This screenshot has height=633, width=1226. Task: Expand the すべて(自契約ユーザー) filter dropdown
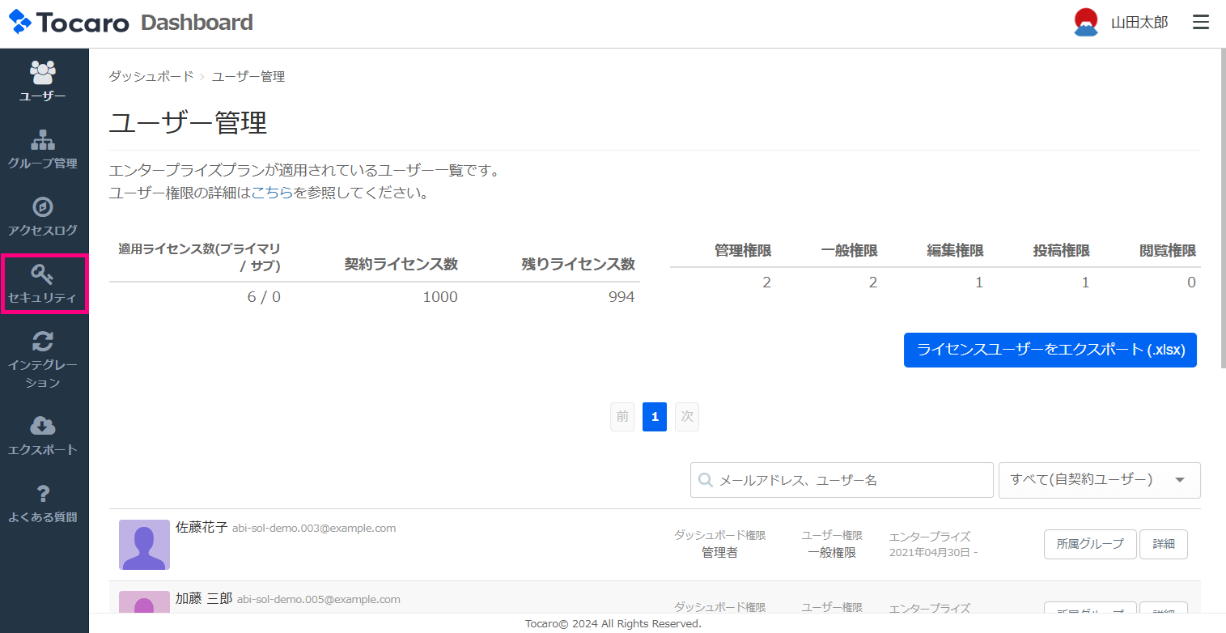[x=1099, y=480]
